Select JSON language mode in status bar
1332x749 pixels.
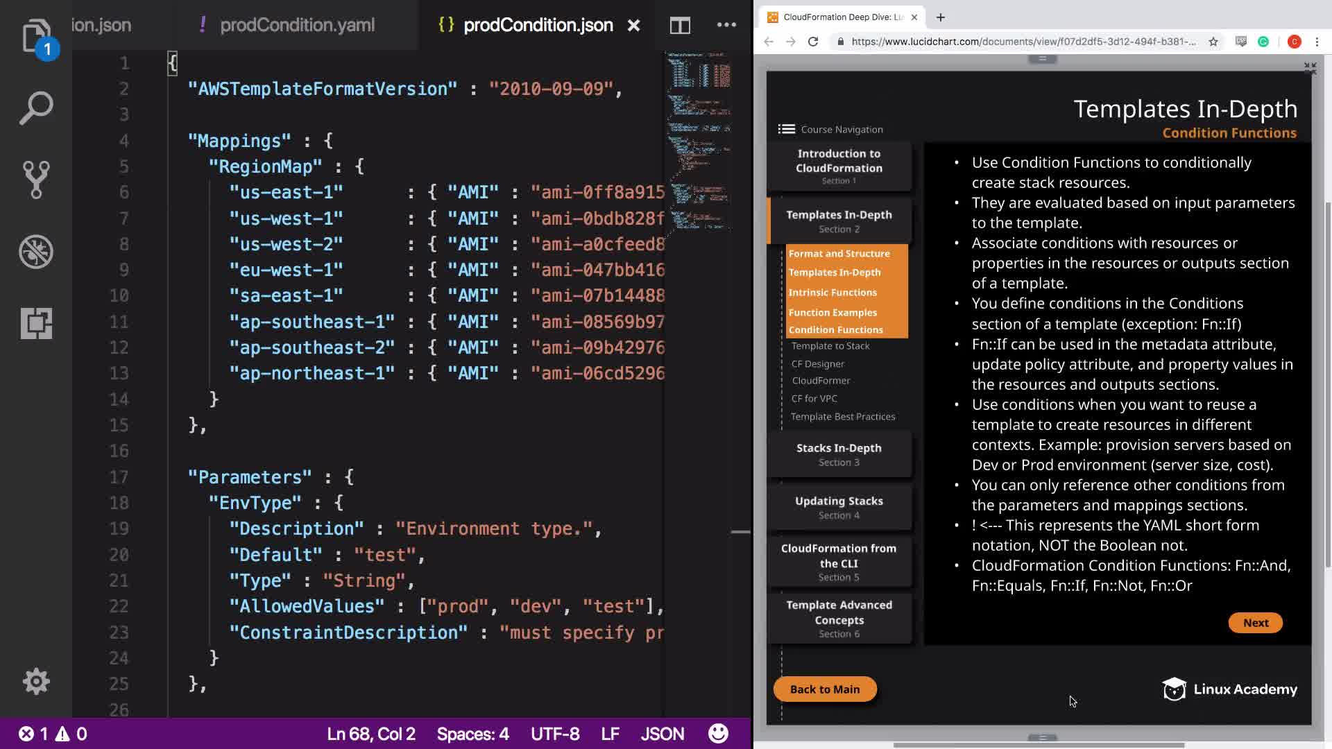tap(662, 734)
